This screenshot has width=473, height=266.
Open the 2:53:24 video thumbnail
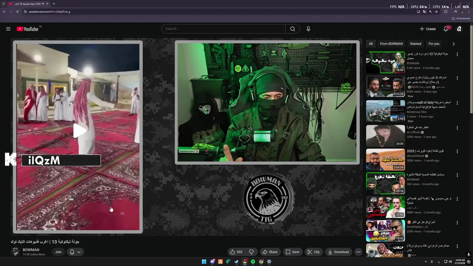385,160
